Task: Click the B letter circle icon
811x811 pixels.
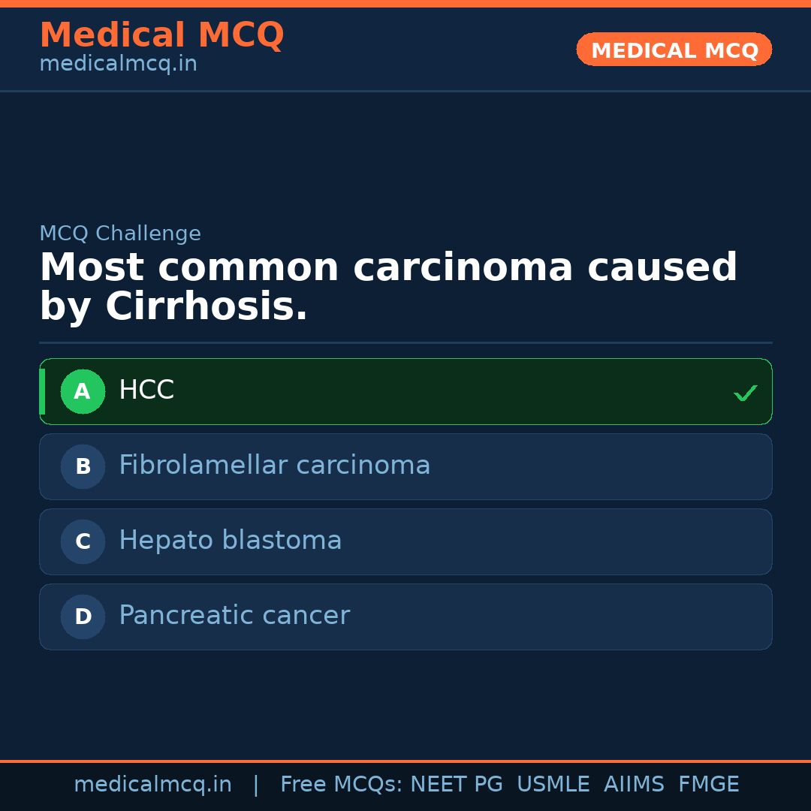Action: (83, 466)
